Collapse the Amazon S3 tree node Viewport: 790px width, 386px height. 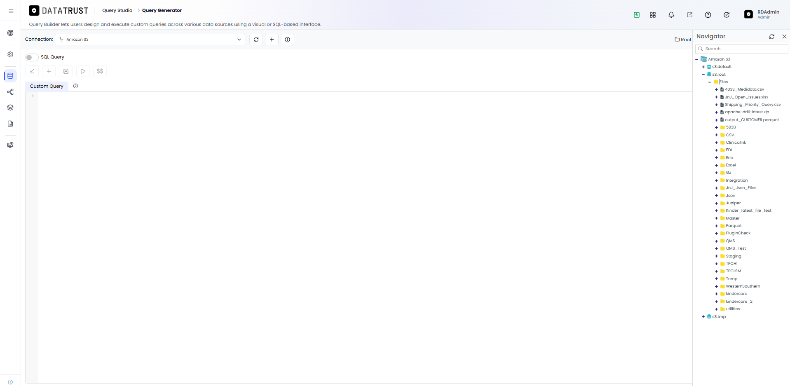point(696,59)
